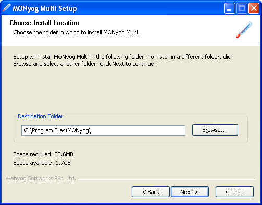262x205 pixels.
Task: Click the disabled maximize button
Action: point(242,8)
